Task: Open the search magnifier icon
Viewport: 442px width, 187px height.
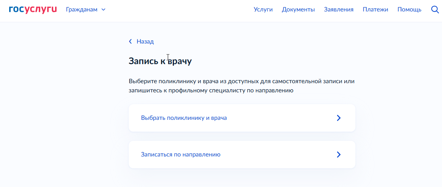Action: tap(434, 10)
